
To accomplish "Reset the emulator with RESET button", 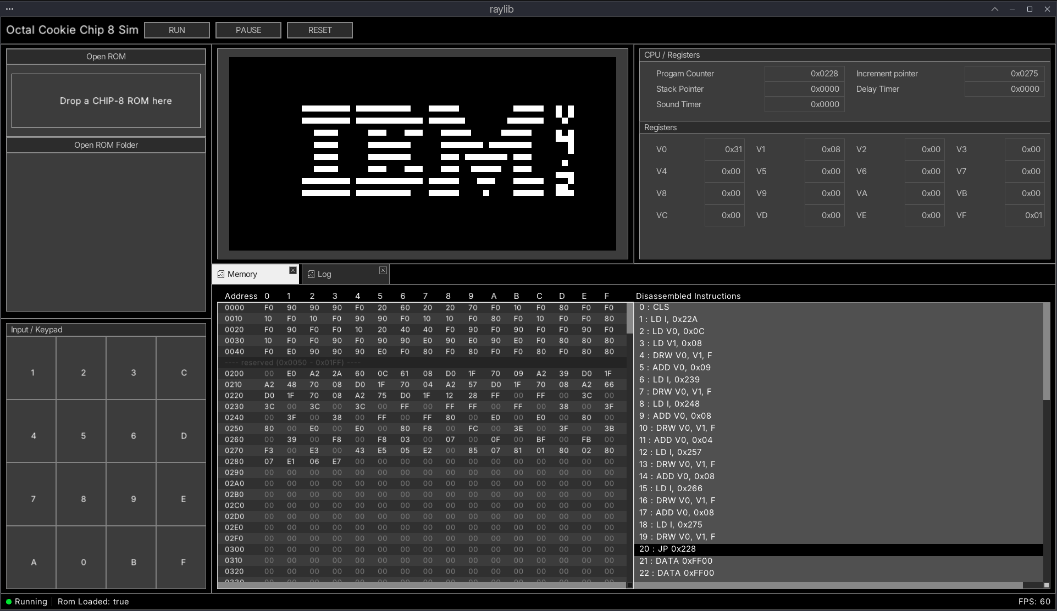I will pos(320,30).
